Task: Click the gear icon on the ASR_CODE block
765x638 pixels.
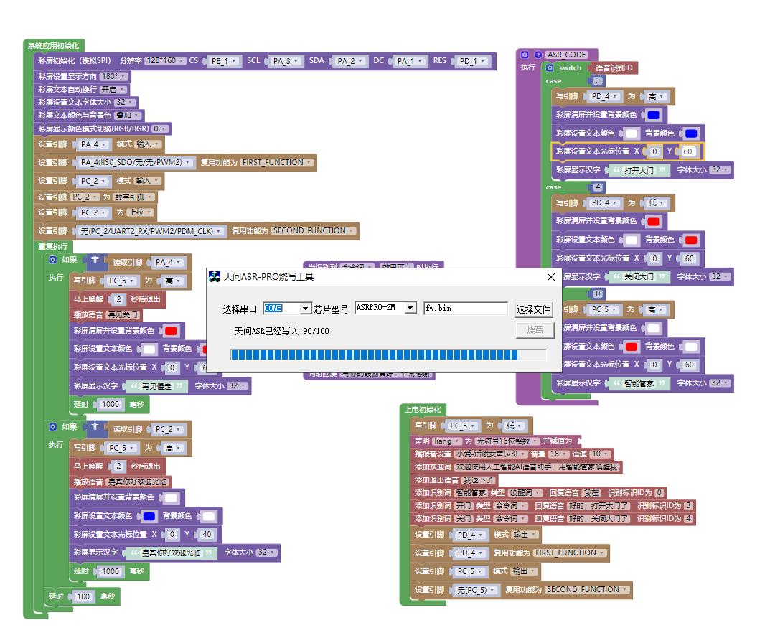Action: [525, 55]
